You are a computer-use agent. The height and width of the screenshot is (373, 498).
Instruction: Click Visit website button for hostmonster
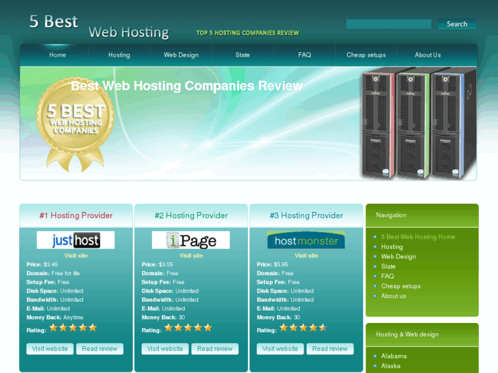click(280, 348)
